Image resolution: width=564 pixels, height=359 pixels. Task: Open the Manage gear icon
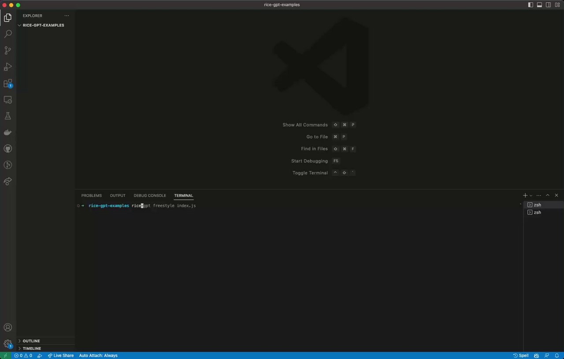coord(8,344)
